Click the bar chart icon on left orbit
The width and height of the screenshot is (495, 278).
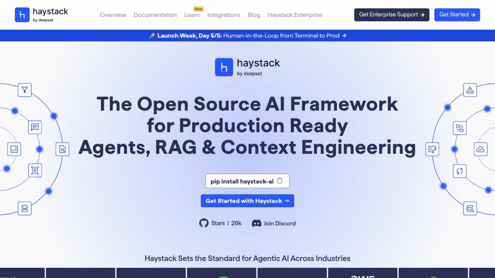click(x=14, y=149)
